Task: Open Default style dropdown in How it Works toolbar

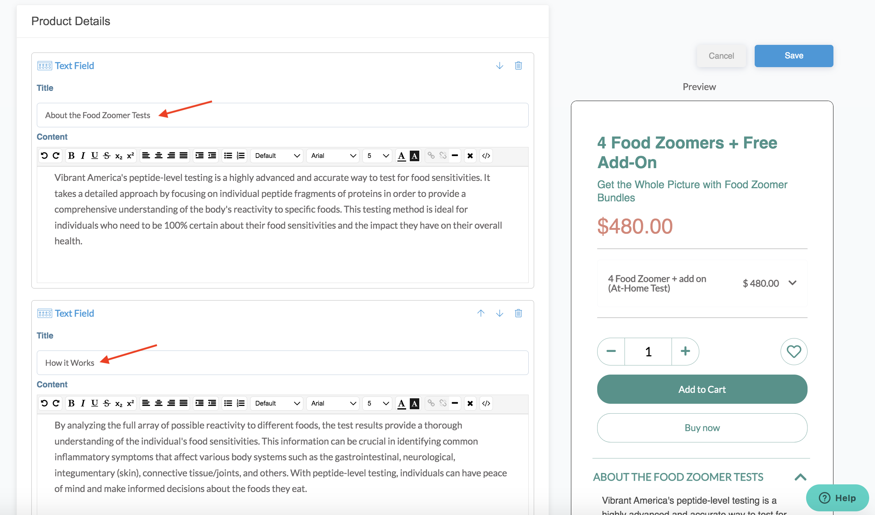Action: coord(277,403)
